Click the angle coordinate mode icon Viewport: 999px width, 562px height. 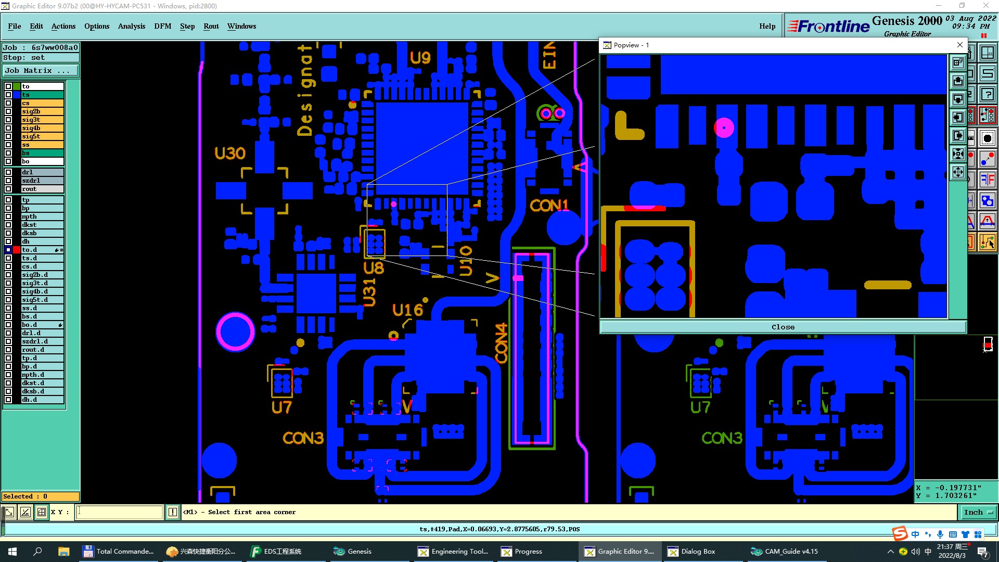[x=25, y=513]
